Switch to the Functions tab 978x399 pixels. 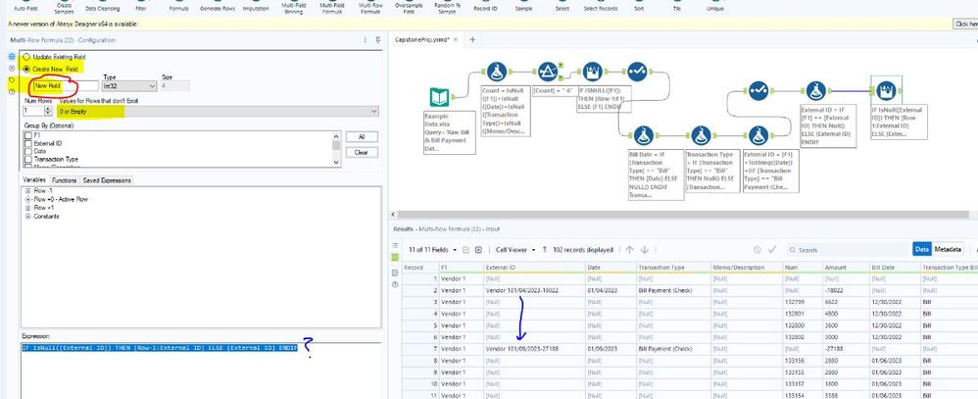click(65, 180)
